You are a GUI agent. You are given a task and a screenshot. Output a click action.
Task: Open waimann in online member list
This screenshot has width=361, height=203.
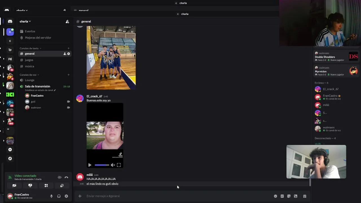pyautogui.click(x=336, y=129)
